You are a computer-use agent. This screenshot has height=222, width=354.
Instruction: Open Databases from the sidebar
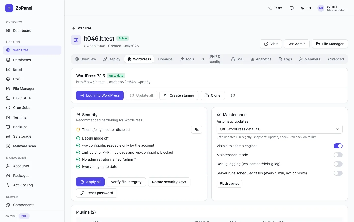tap(32, 60)
